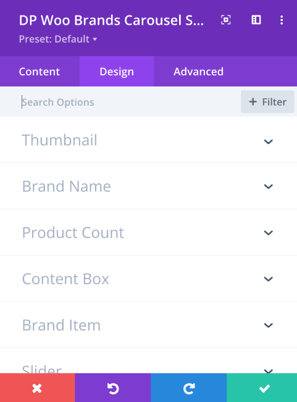Image resolution: width=297 pixels, height=402 pixels.
Task: Expand the Thumbnail chevron
Action: click(x=269, y=141)
